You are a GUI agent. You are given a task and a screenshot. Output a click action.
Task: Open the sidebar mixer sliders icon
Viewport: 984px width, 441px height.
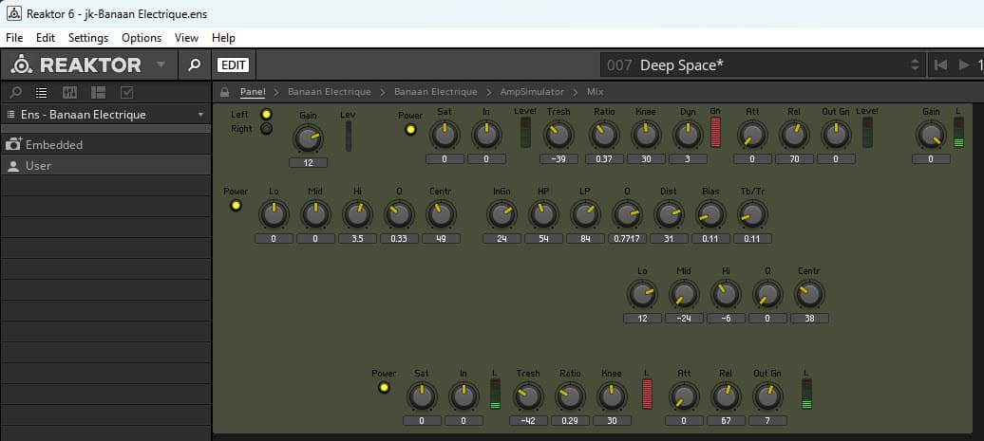69,93
